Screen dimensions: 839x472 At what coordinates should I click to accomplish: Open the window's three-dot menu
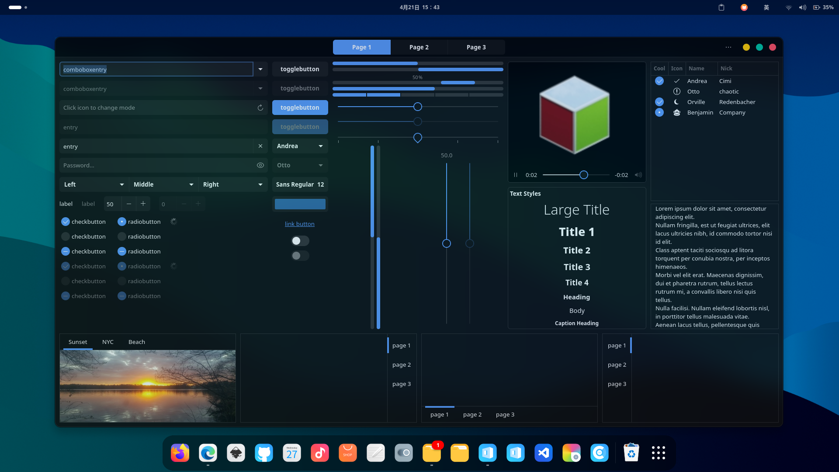point(728,47)
